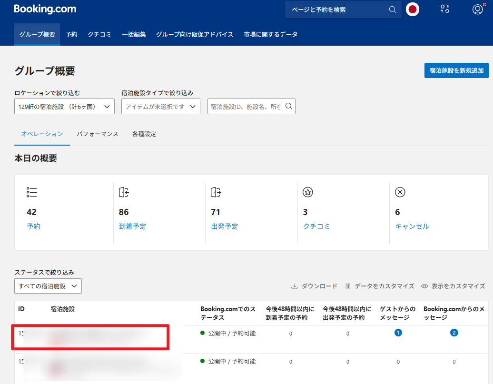
Task: Click the arrivals icon above 86
Action: click(123, 192)
